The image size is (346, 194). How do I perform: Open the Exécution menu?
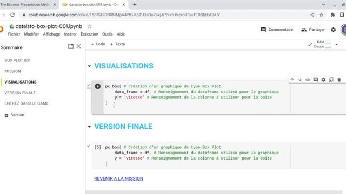coord(89,34)
